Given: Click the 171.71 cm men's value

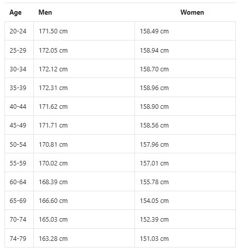Looking at the screenshot, I should pos(53,126).
